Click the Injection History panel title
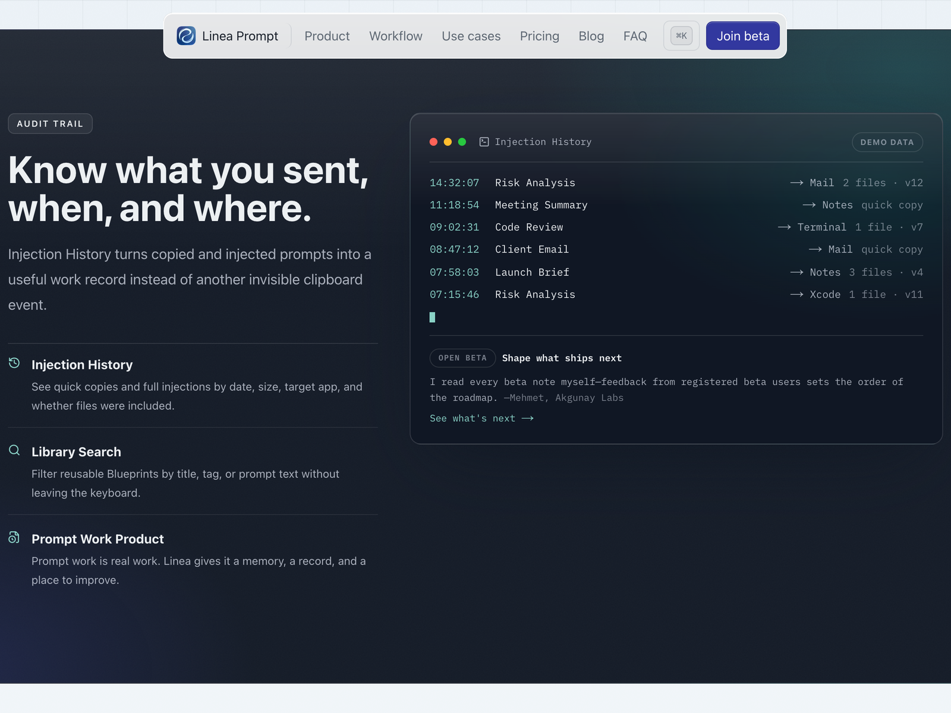The image size is (951, 713). tap(543, 142)
